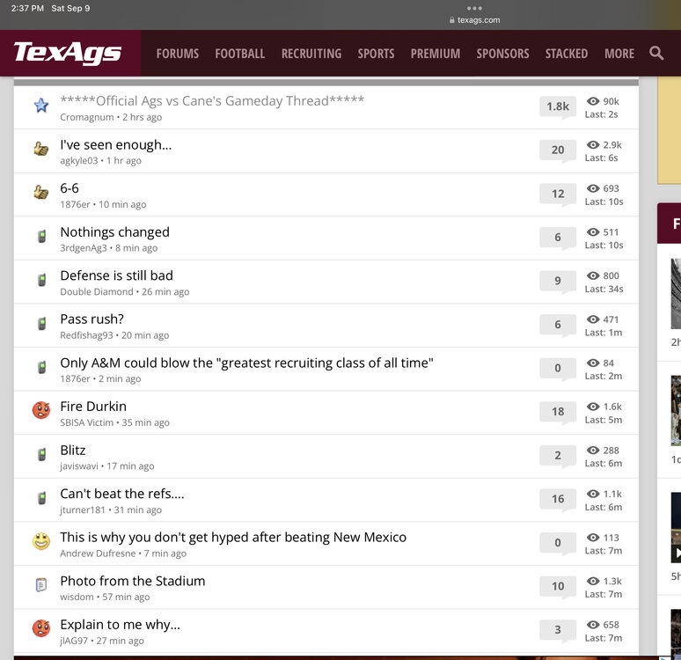Click the star icon beside Gameday Thread
681x660 pixels.
(x=41, y=106)
